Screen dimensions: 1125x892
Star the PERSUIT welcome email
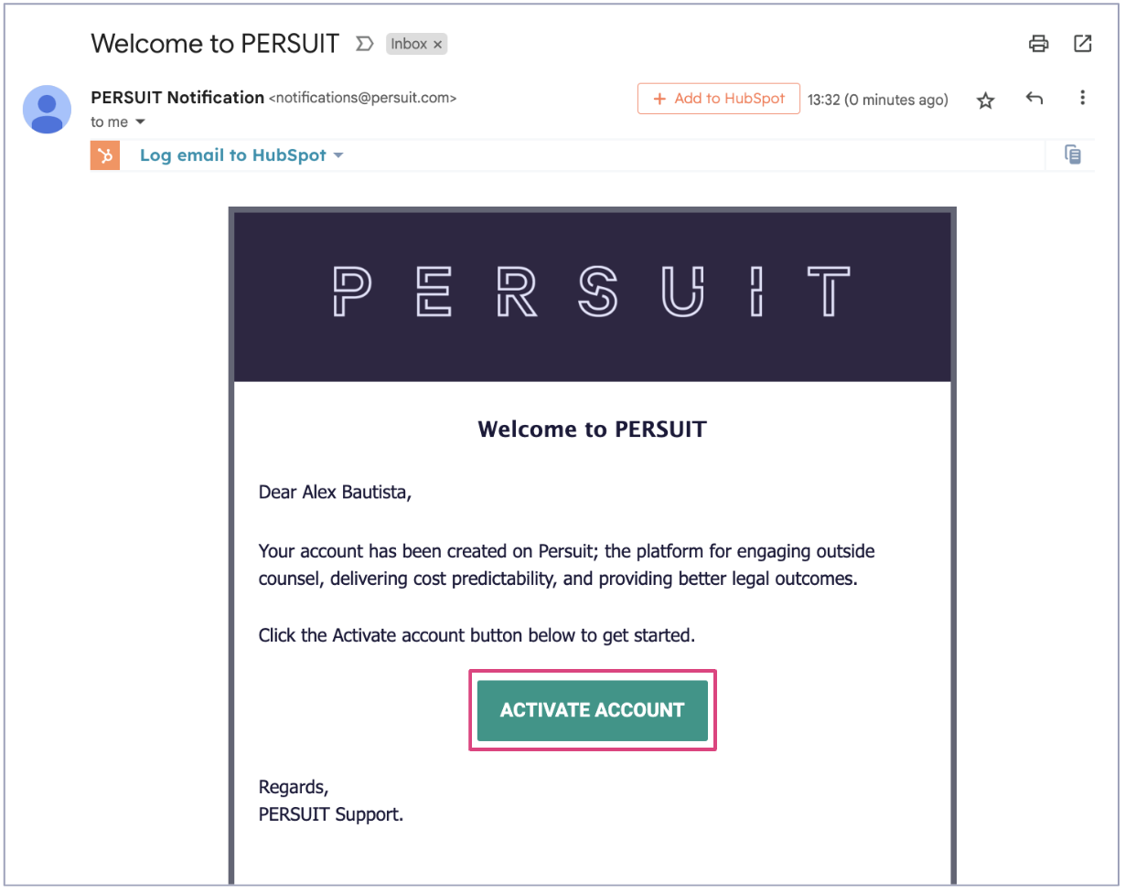pyautogui.click(x=985, y=101)
